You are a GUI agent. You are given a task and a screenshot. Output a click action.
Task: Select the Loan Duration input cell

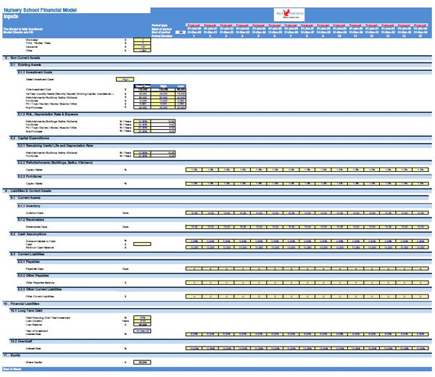click(x=142, y=321)
